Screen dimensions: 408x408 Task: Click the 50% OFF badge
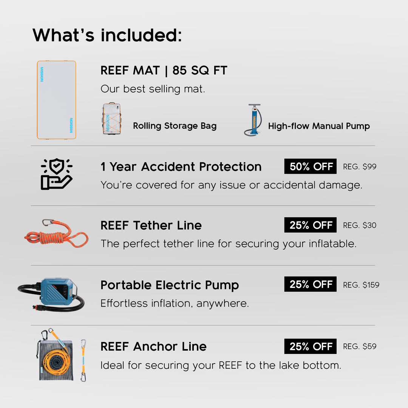point(311,167)
